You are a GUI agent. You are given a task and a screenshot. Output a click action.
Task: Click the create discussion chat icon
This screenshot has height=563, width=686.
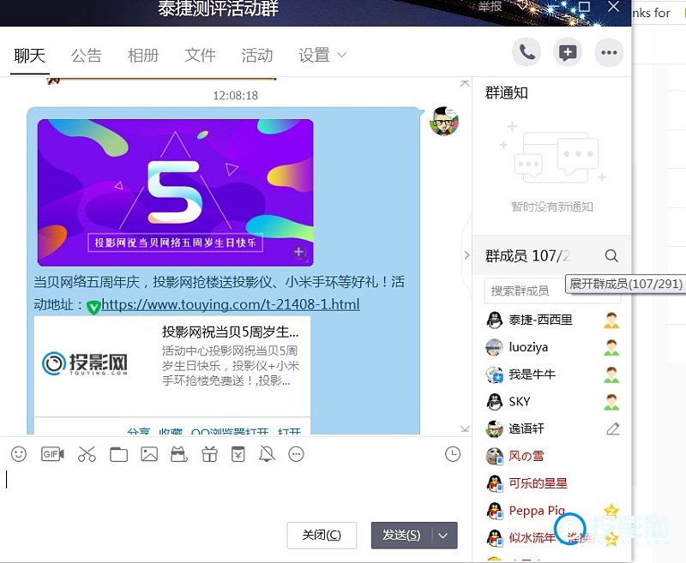click(568, 52)
